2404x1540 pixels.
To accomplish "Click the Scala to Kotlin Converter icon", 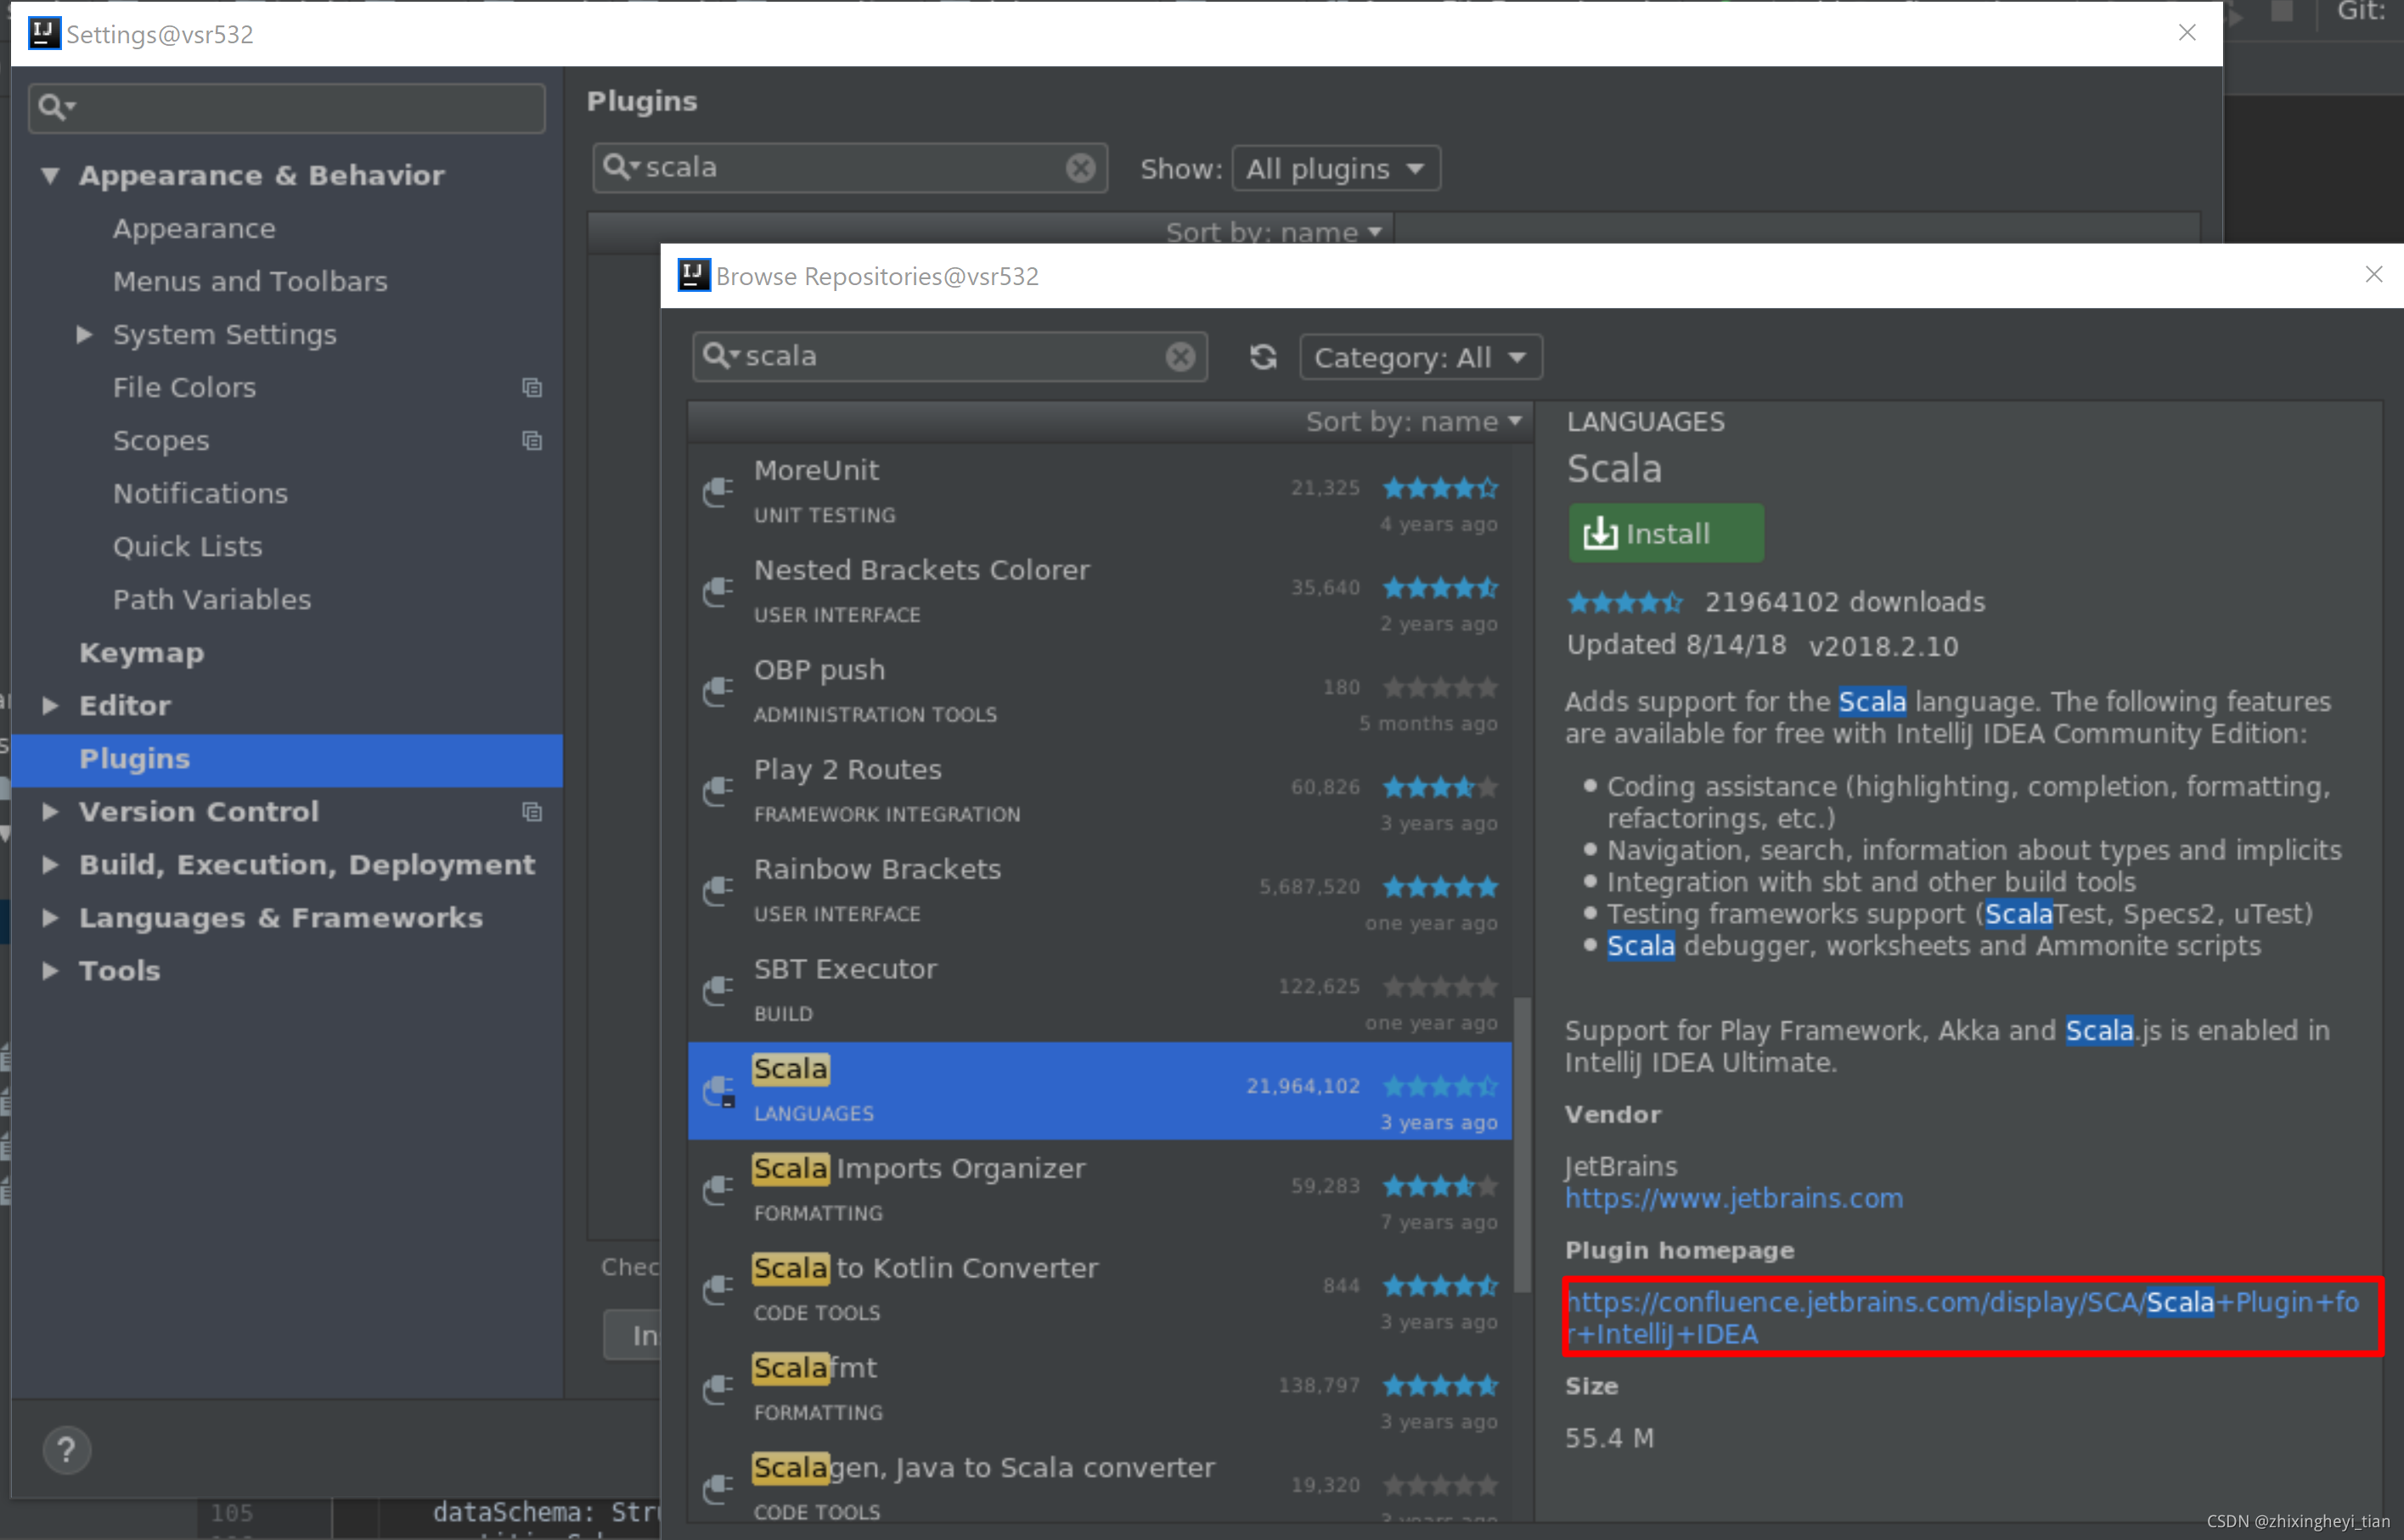I will click(718, 1289).
